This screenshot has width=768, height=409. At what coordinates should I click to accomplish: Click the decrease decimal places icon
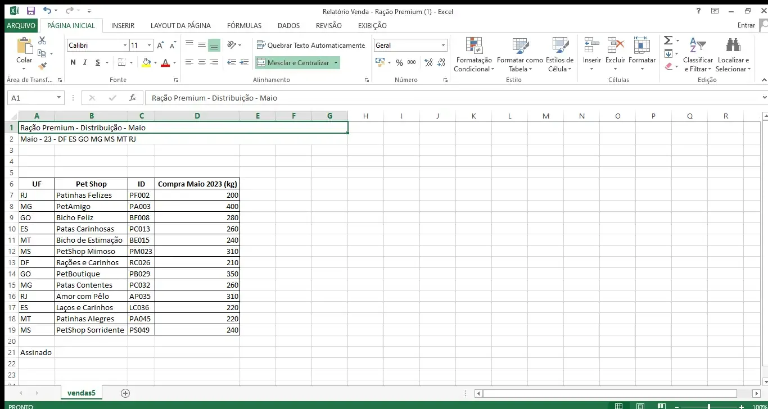pyautogui.click(x=441, y=63)
